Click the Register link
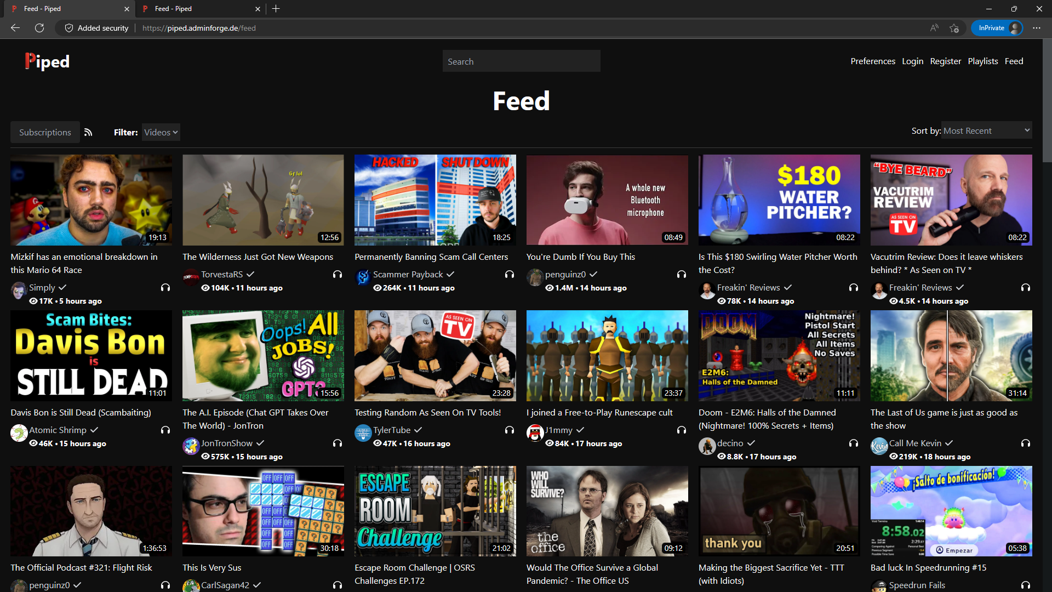Viewport: 1052px width, 592px height. tap(945, 61)
